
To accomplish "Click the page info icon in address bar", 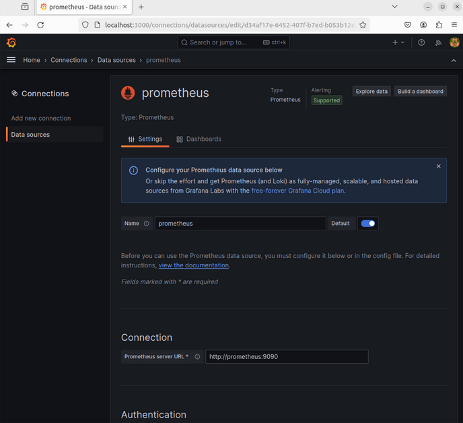I will tap(97, 25).
